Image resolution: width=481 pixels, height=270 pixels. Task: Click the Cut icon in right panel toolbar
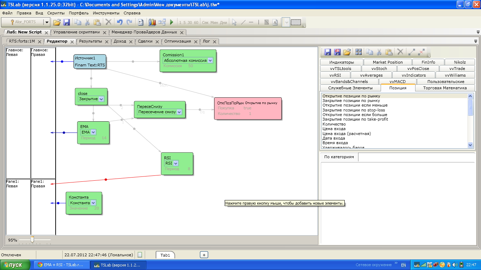pos(379,52)
